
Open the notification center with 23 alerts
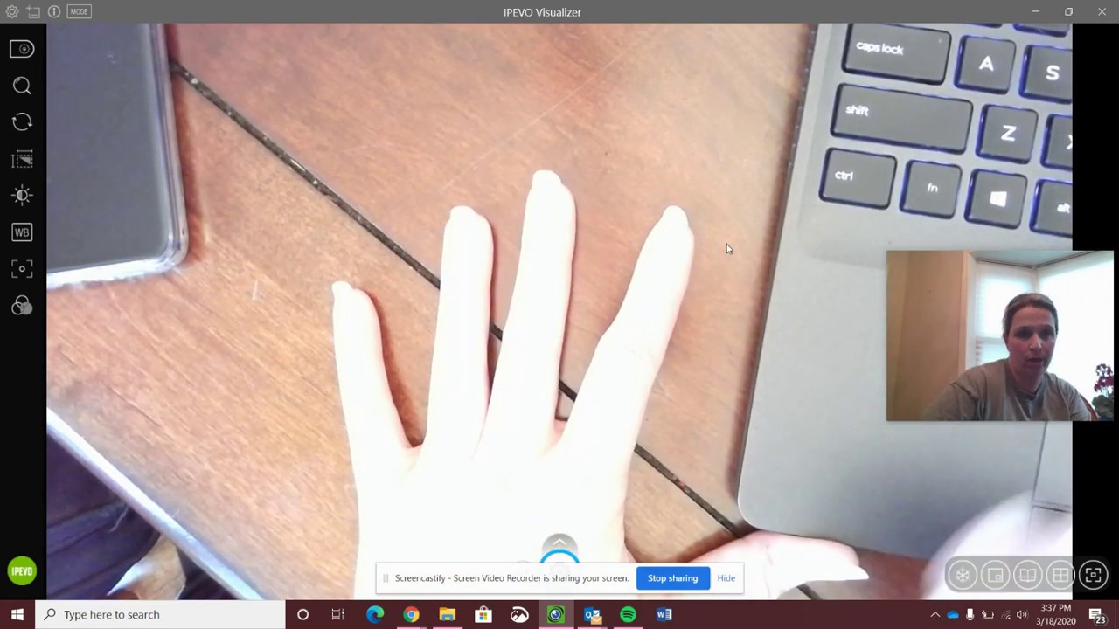coord(1097,615)
